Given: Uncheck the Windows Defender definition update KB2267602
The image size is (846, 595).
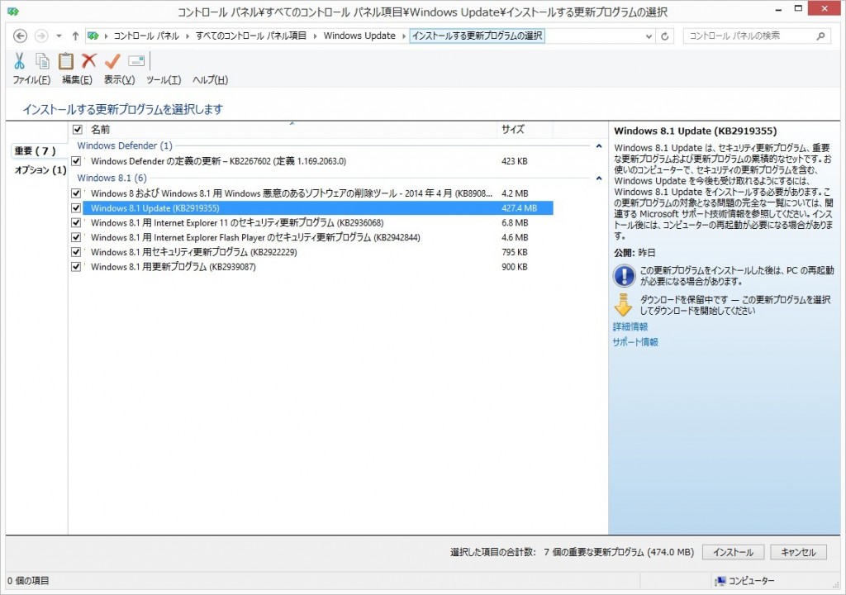Looking at the screenshot, I should (x=76, y=161).
